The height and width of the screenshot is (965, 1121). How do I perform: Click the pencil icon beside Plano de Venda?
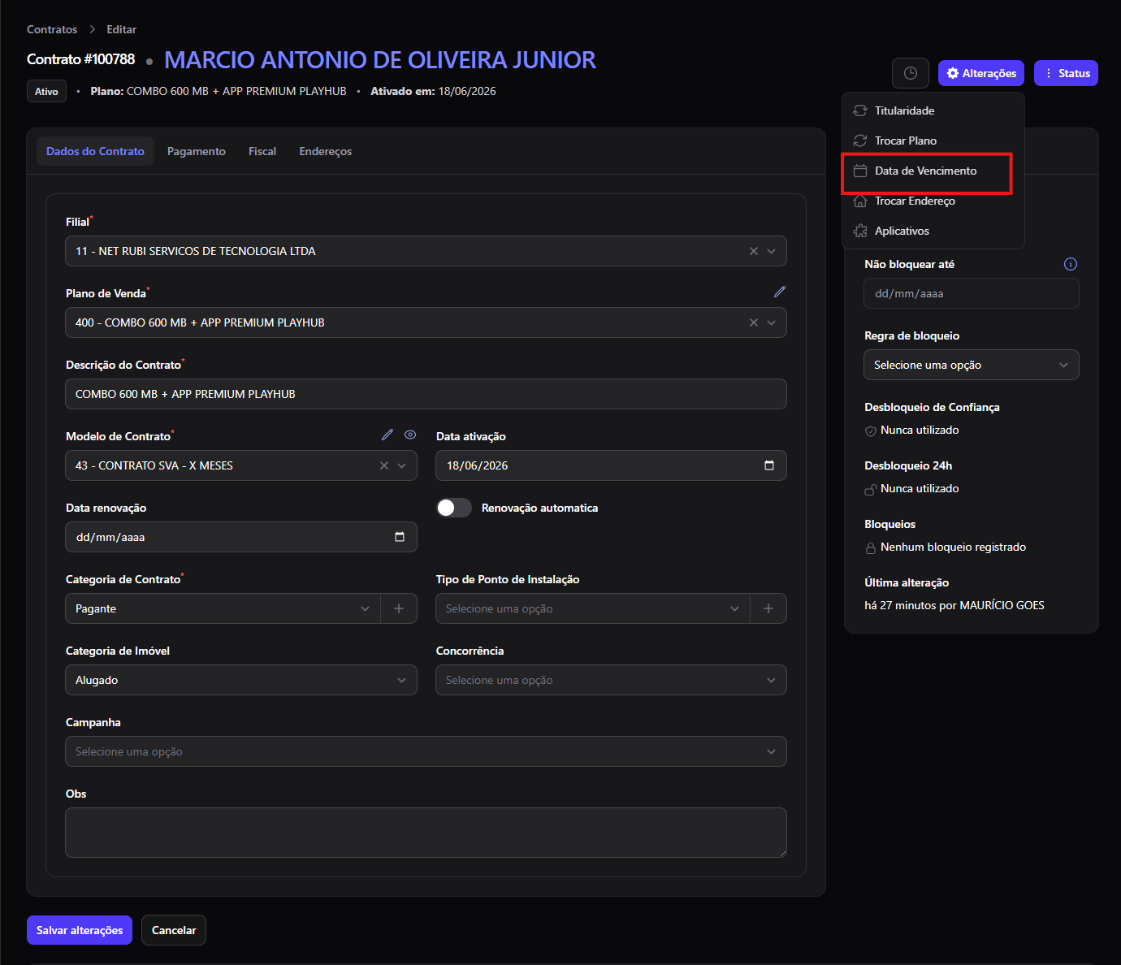coord(780,292)
